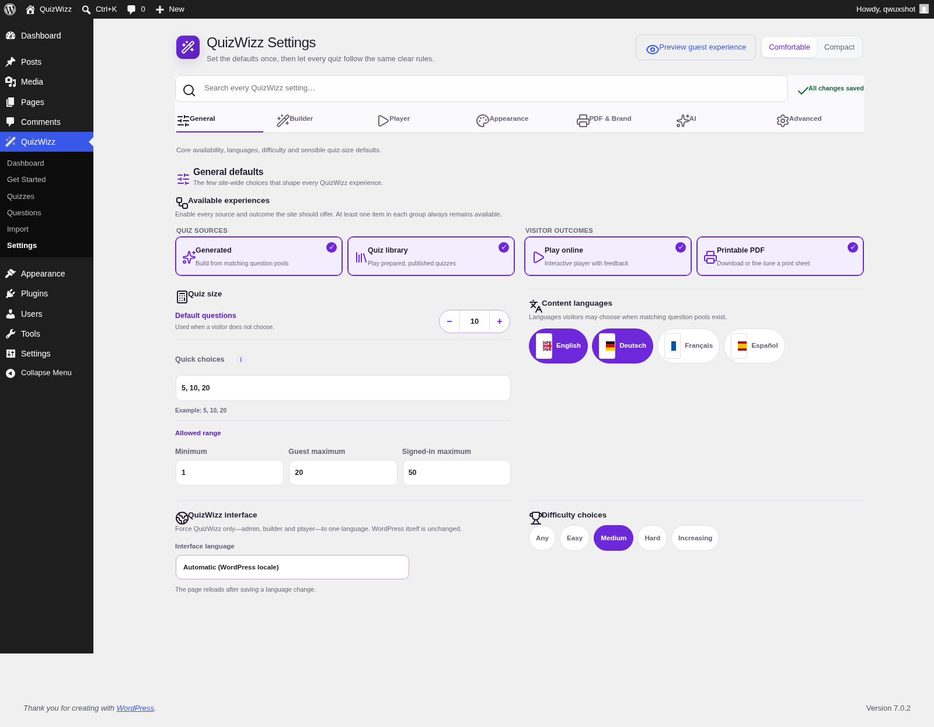Select Compact density mode
This screenshot has height=727, width=934.
click(x=839, y=47)
